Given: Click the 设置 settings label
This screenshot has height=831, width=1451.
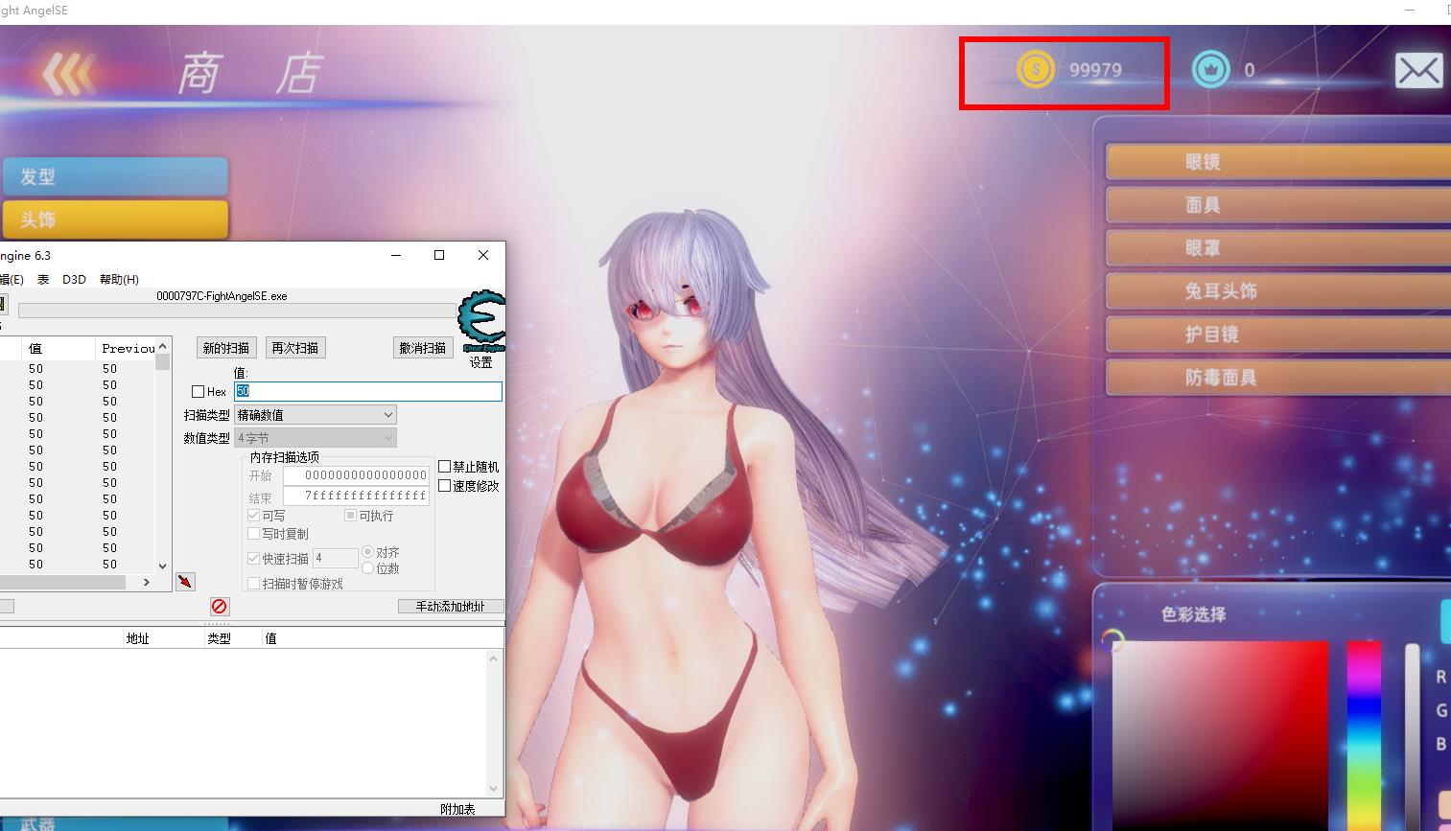Looking at the screenshot, I should tap(481, 363).
